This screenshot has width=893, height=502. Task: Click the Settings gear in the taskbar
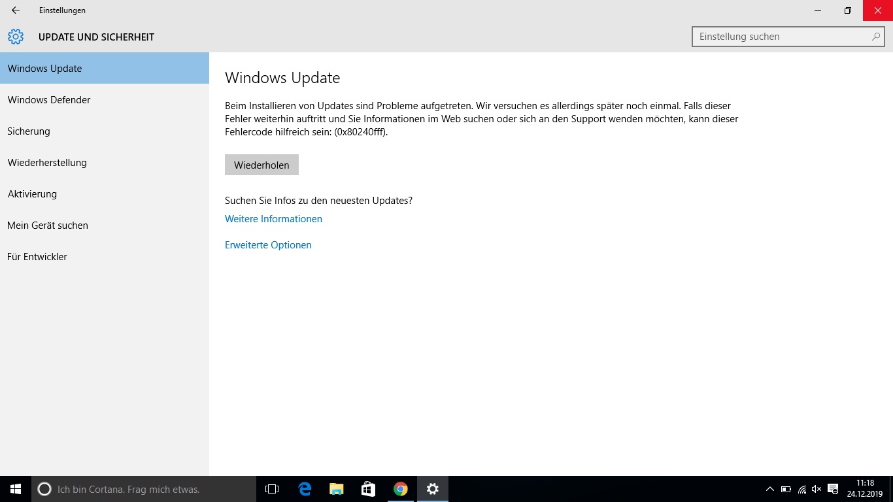(432, 489)
